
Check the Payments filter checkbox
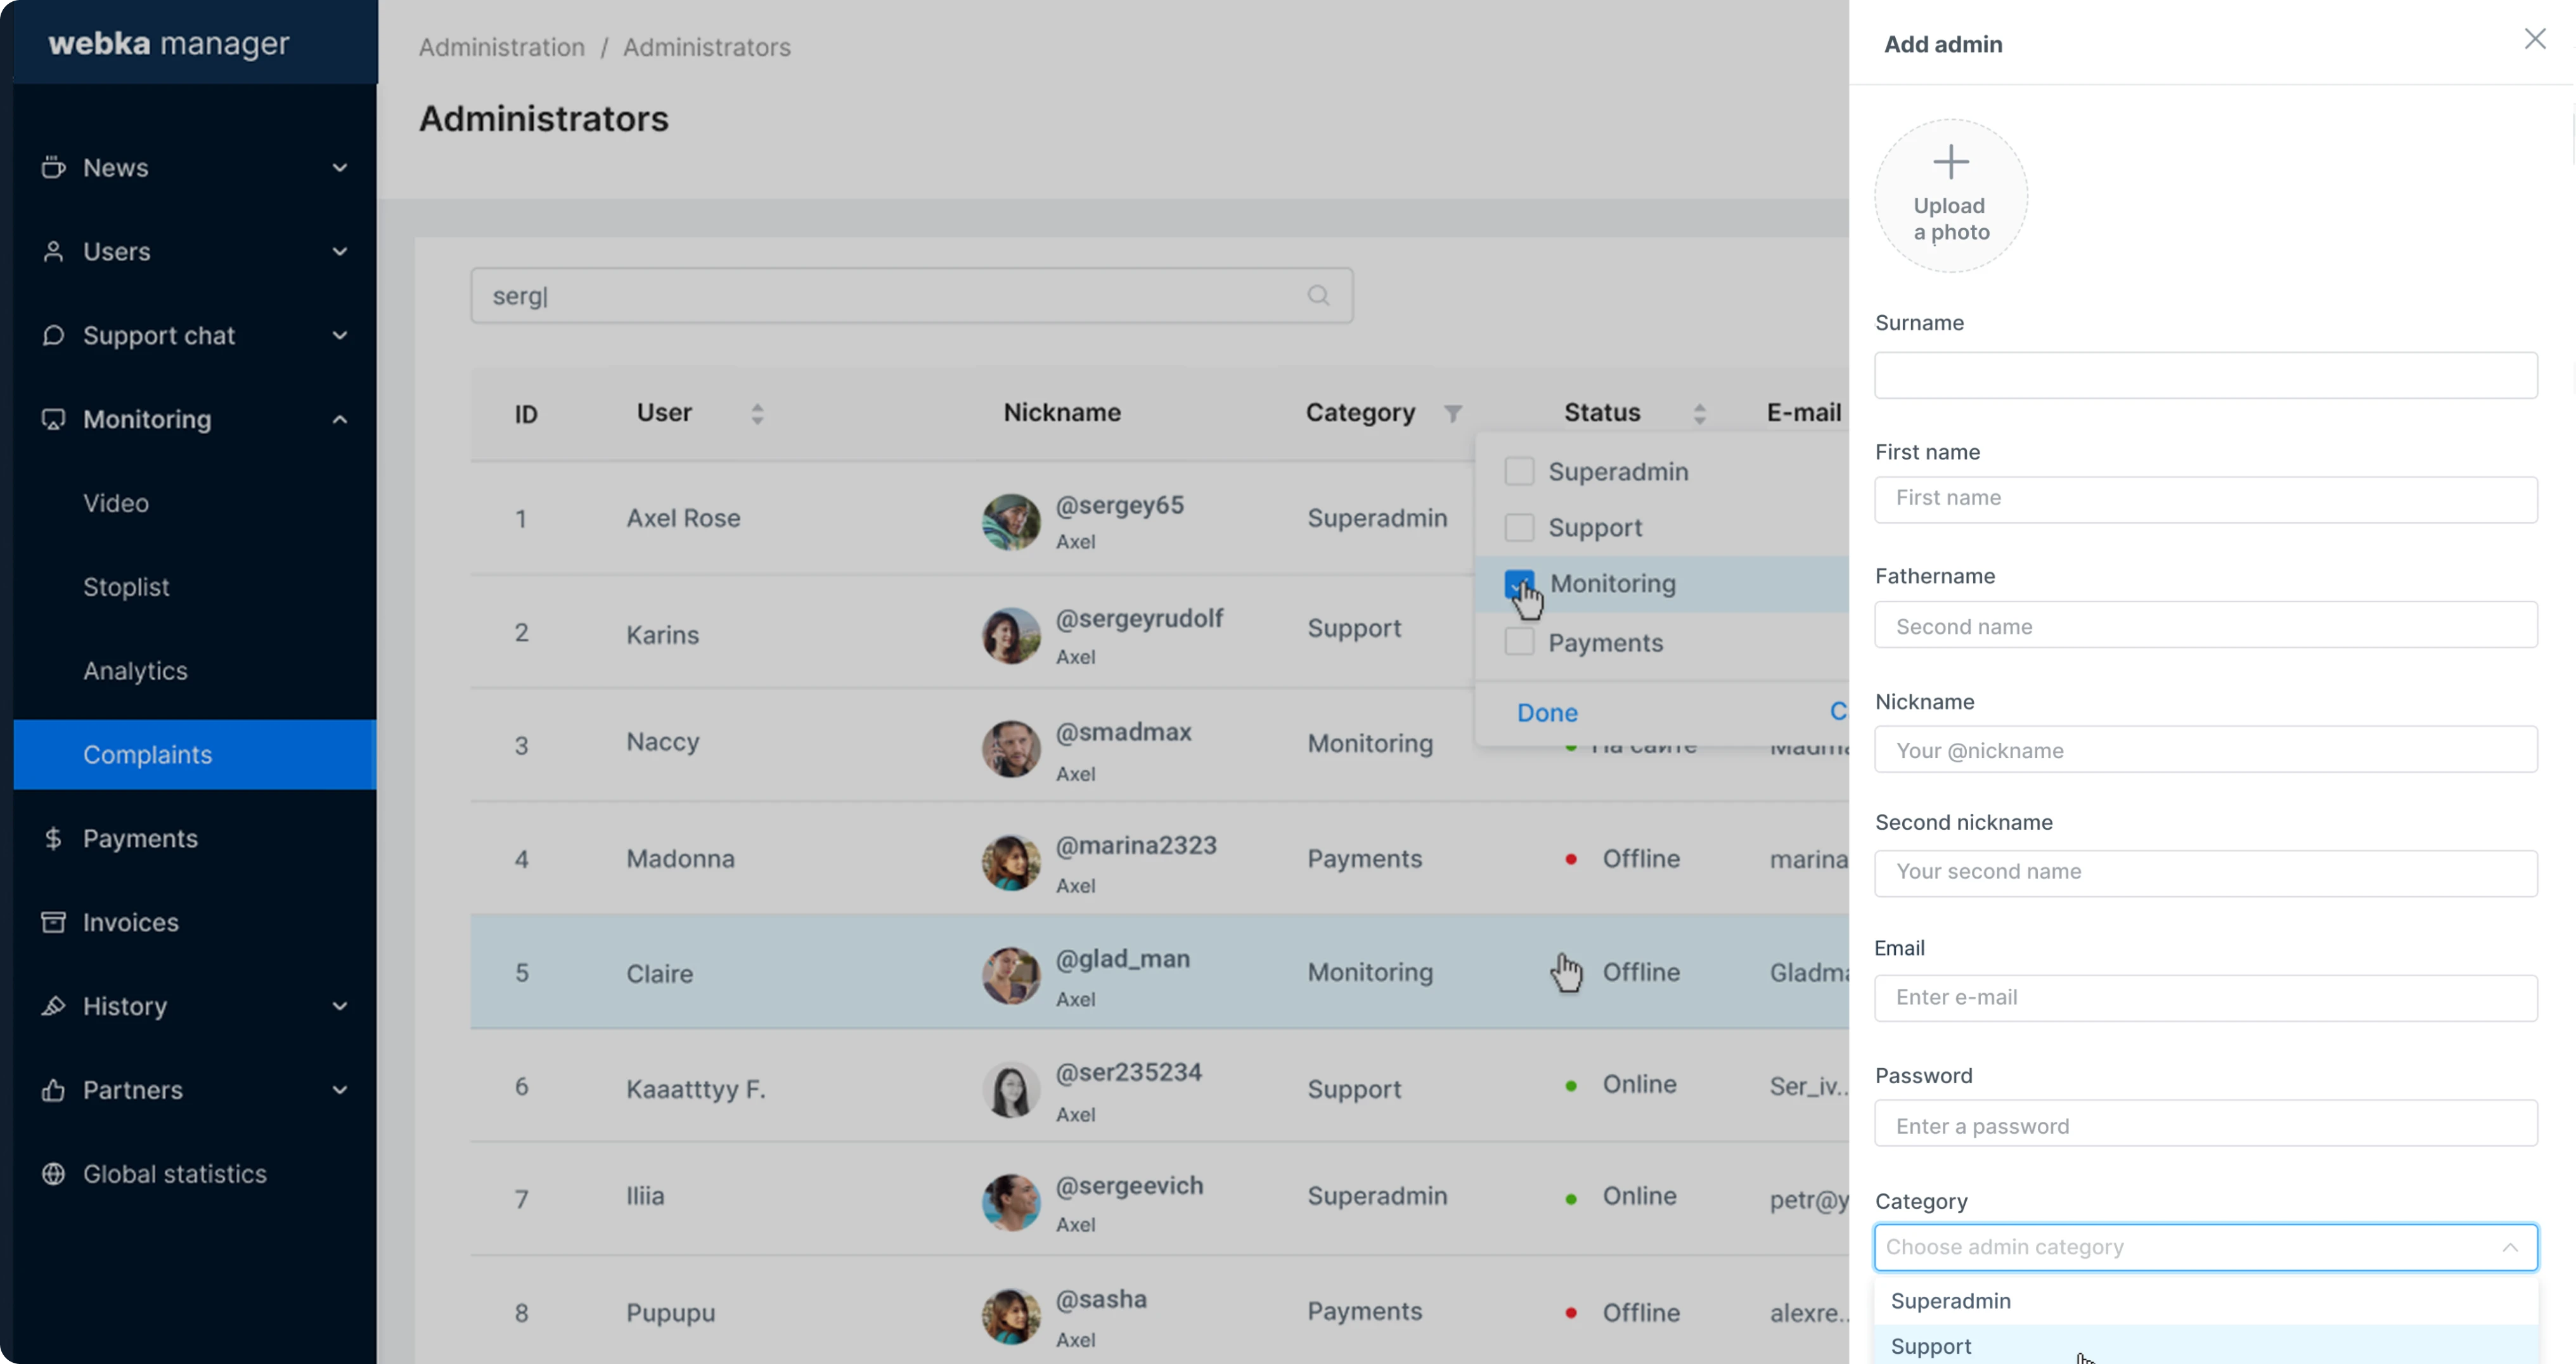point(1519,642)
